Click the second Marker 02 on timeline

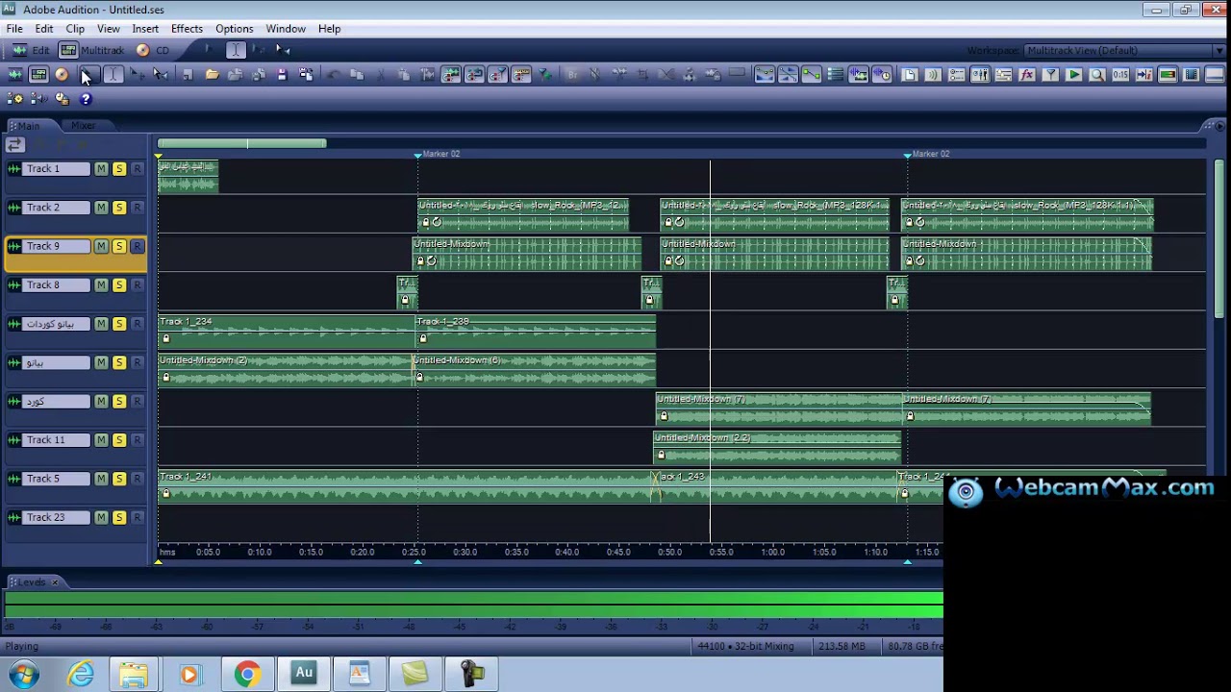(928, 154)
